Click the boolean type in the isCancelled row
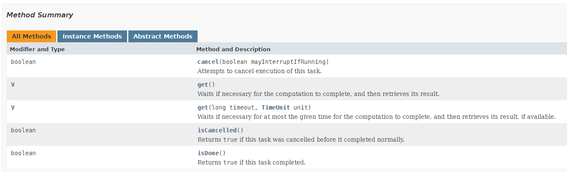The width and height of the screenshot is (567, 178). coord(23,130)
